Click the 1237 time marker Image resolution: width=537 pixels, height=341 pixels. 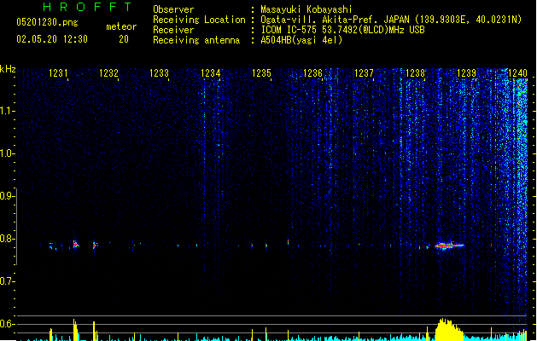click(x=364, y=73)
